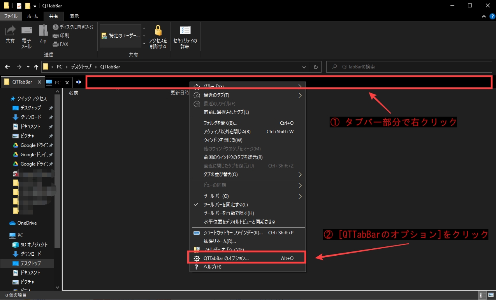This screenshot has width=496, height=300.
Task: Click the デスクトップ breadcrumb in the address bar
Action: point(82,67)
